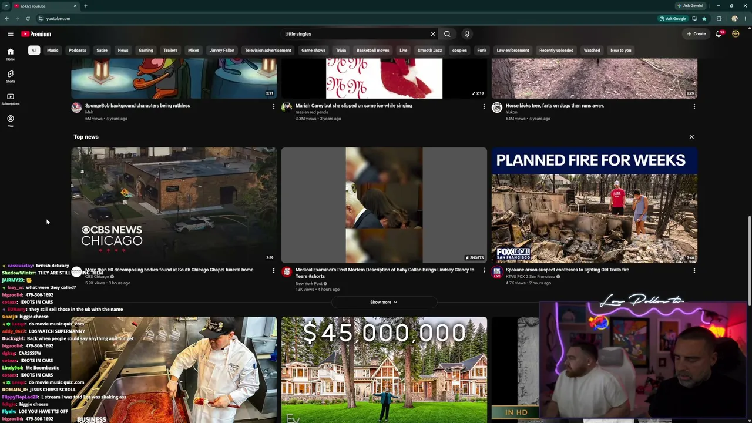Viewport: 752px width, 423px height.
Task: Start voice search with microphone
Action: click(467, 34)
